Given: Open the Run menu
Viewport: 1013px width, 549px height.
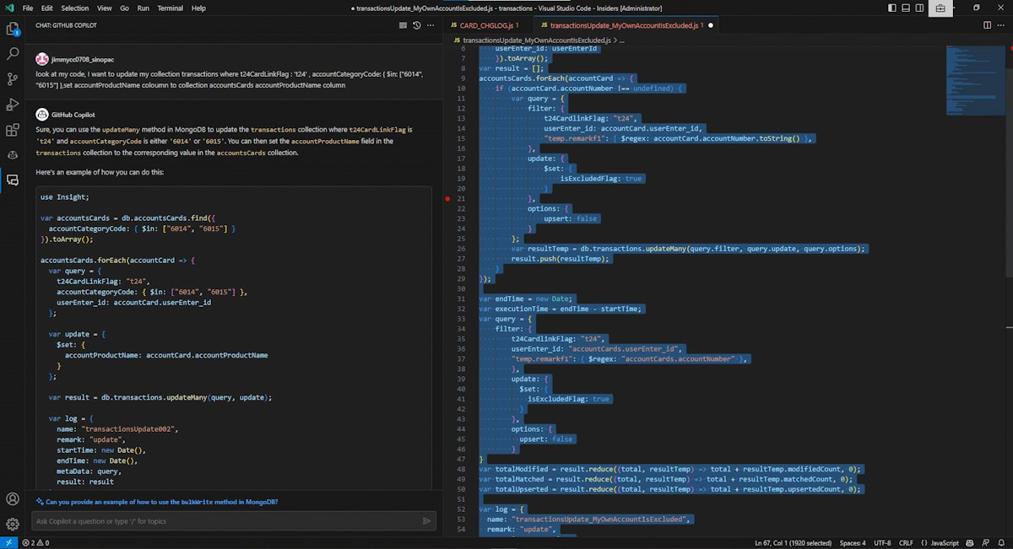Looking at the screenshot, I should coord(144,8).
